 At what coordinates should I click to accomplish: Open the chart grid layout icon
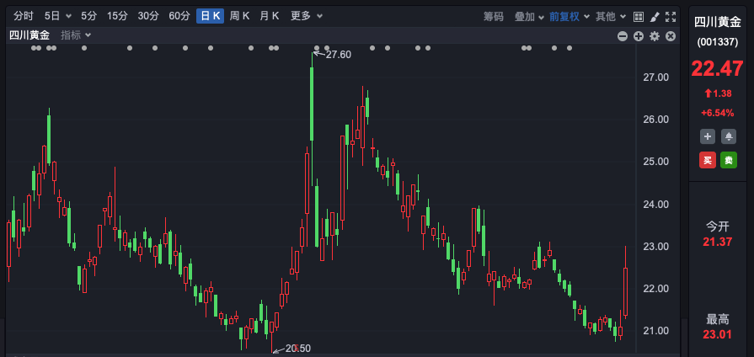[x=639, y=16]
